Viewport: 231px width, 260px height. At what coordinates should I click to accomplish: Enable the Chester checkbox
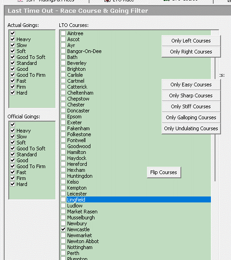[x=63, y=105]
